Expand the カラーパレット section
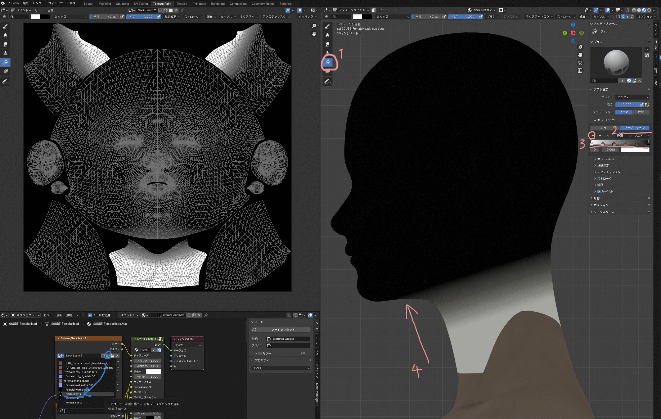Viewport: 661px width, 419px height. 607,159
